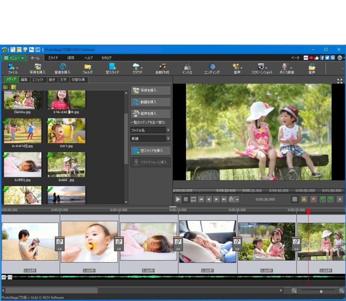
Task: Open the ファイル名 sort dropdown
Action: 150,130
